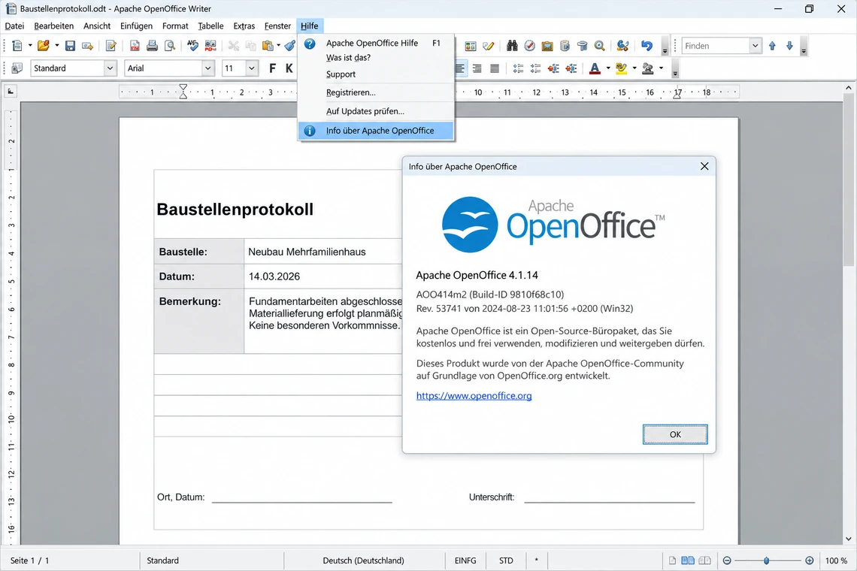Select Auf Updates prüfen menu entry
857x571 pixels.
(376, 111)
